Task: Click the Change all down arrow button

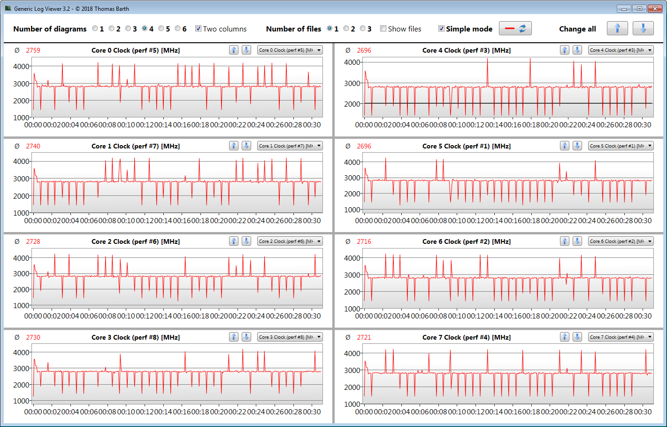Action: tap(643, 28)
